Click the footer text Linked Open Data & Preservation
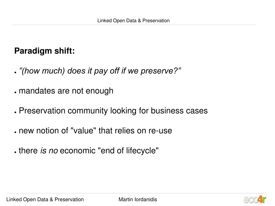Image resolution: width=275 pixels, height=206 pixels. 45,199
